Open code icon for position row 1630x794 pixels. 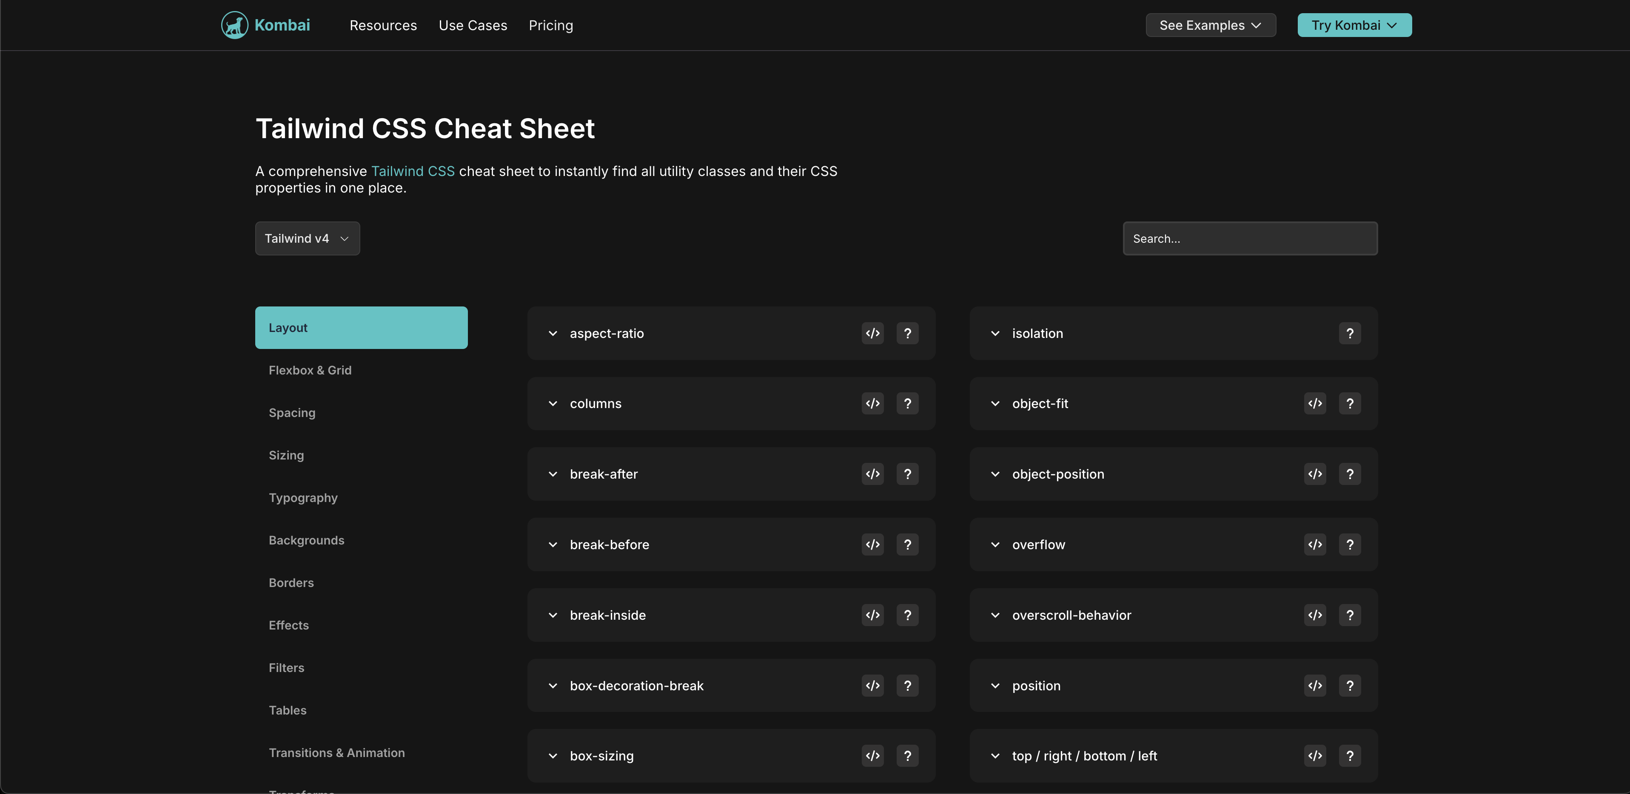pos(1315,685)
